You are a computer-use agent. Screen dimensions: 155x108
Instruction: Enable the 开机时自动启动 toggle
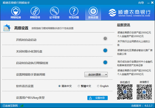105,39
